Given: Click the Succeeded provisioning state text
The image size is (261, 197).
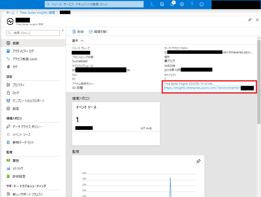Looking at the screenshot, I should coord(80,61).
